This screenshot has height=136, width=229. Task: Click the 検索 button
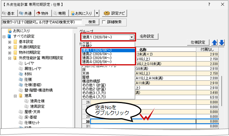[x=92, y=22]
